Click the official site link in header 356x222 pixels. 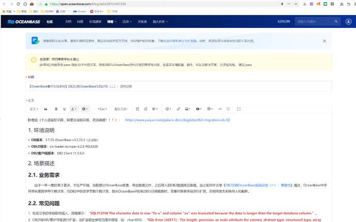[x=284, y=22]
